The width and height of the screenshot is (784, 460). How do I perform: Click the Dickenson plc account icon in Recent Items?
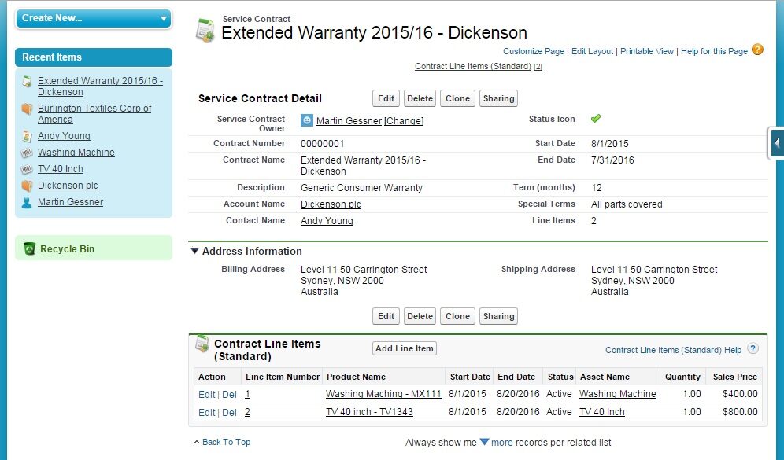coord(26,186)
